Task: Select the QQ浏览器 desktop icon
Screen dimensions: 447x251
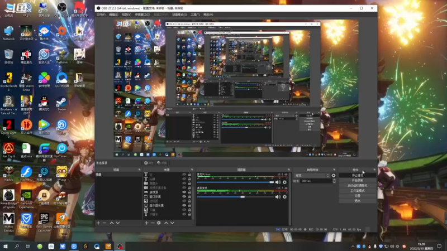Action: pos(61,80)
